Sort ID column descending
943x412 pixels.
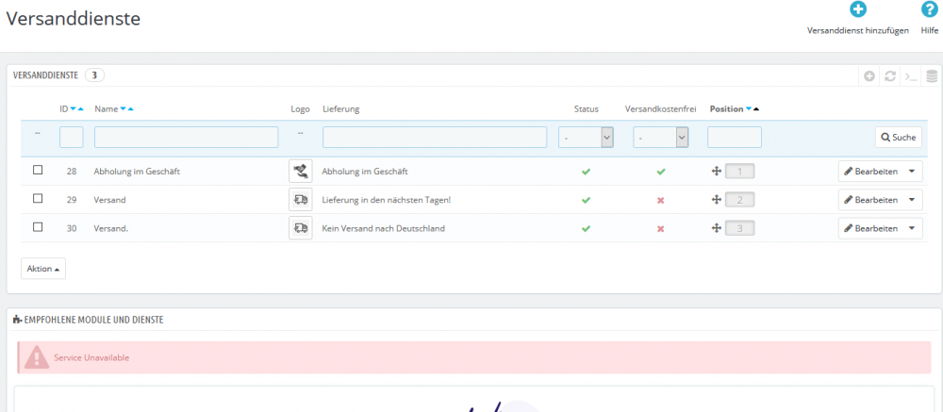74,109
